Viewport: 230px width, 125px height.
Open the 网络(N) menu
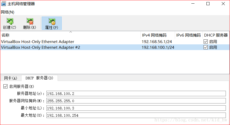coord(8,12)
